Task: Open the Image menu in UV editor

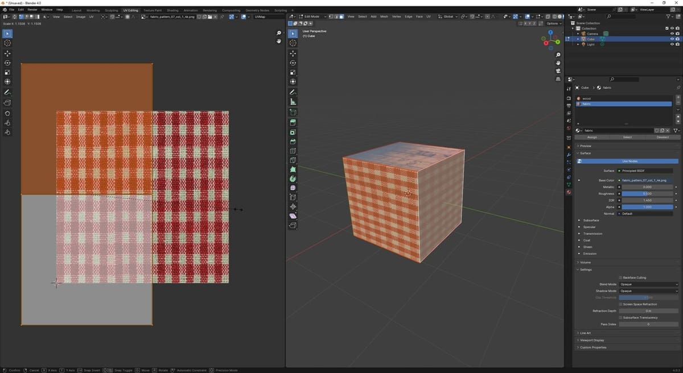Action: (81, 16)
